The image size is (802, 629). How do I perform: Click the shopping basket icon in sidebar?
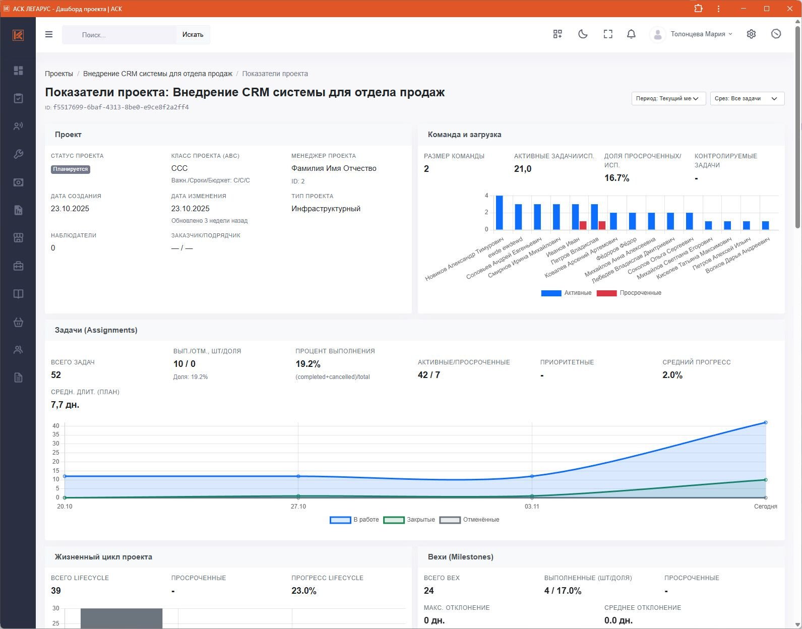pyautogui.click(x=18, y=322)
